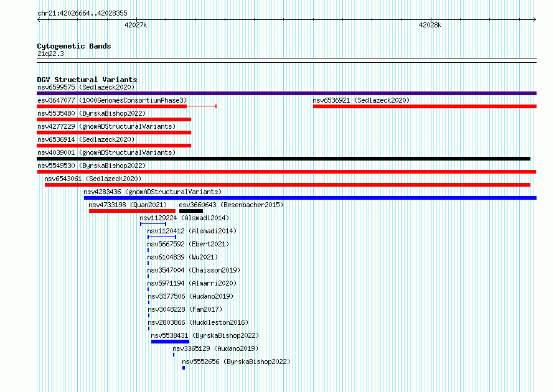Open nsv1129224 (Alsmadi2014) label
The image size is (554, 392).
pyautogui.click(x=184, y=218)
